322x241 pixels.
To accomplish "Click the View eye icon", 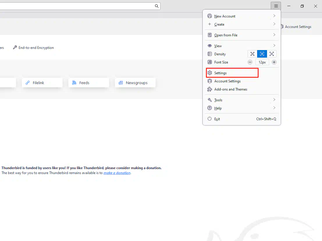I will 209,46.
